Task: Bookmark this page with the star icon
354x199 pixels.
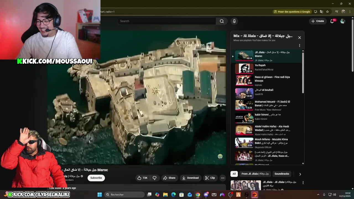Action: point(327,12)
